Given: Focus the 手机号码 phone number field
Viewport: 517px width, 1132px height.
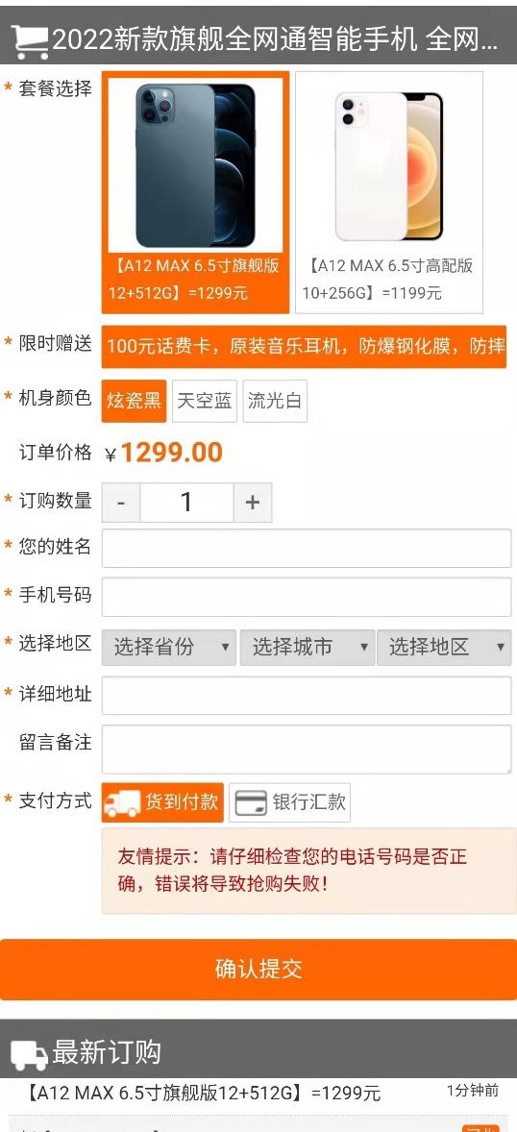Looking at the screenshot, I should coord(307,597).
